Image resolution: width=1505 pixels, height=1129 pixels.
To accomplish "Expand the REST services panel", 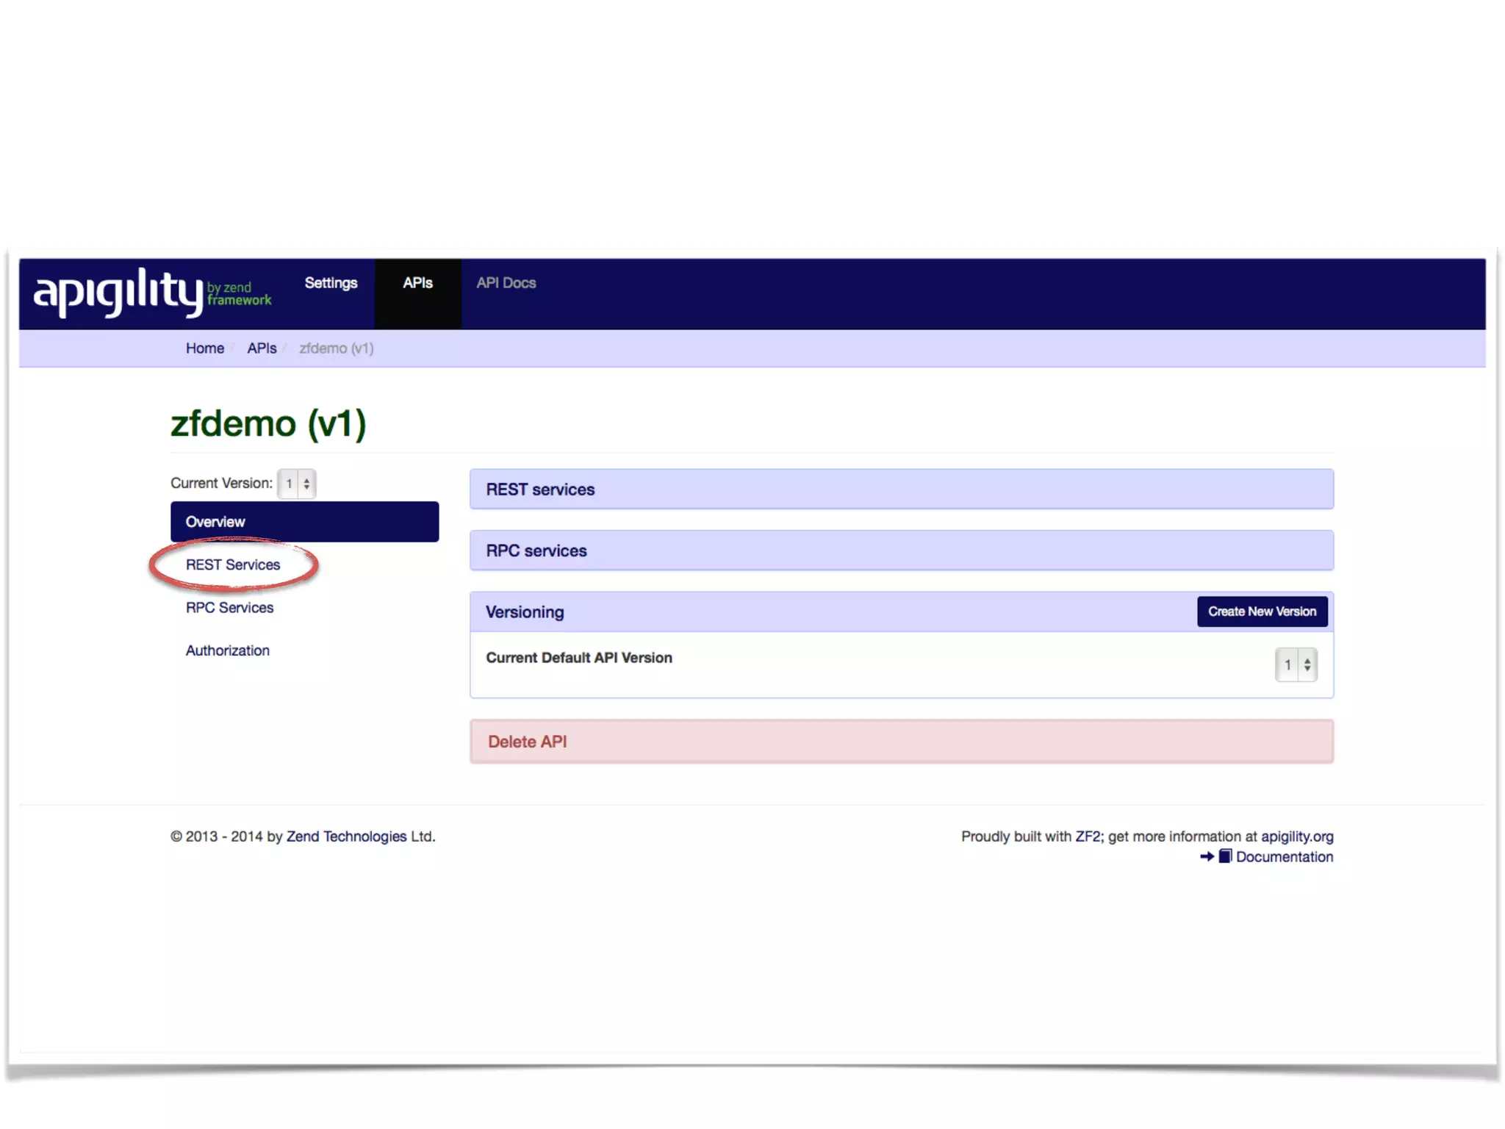I will coord(540,490).
